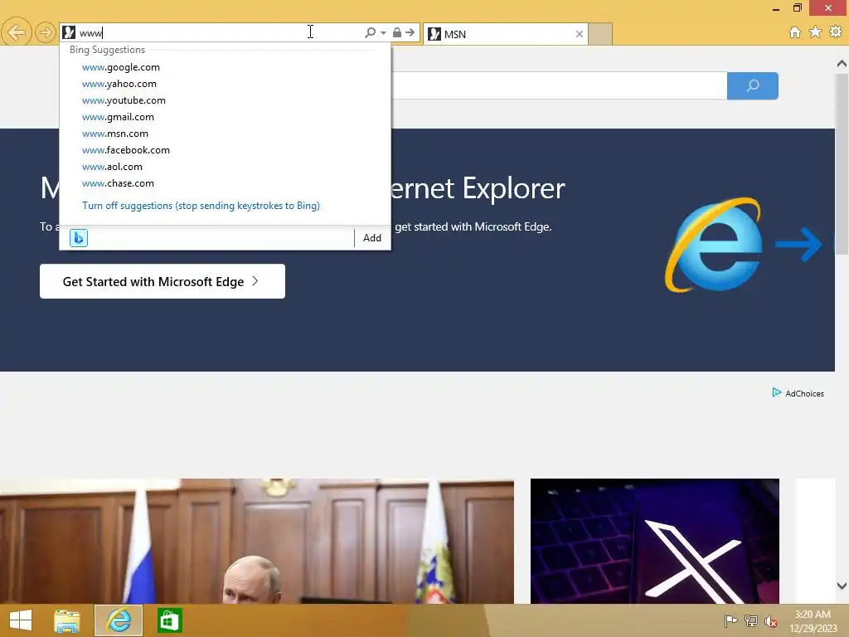This screenshot has width=849, height=637.
Task: Turn off Bing suggestions link
Action: click(x=201, y=206)
